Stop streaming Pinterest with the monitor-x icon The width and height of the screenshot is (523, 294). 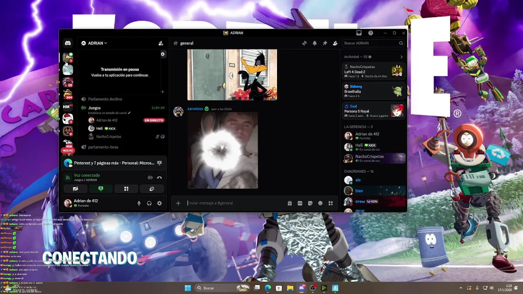(159, 163)
